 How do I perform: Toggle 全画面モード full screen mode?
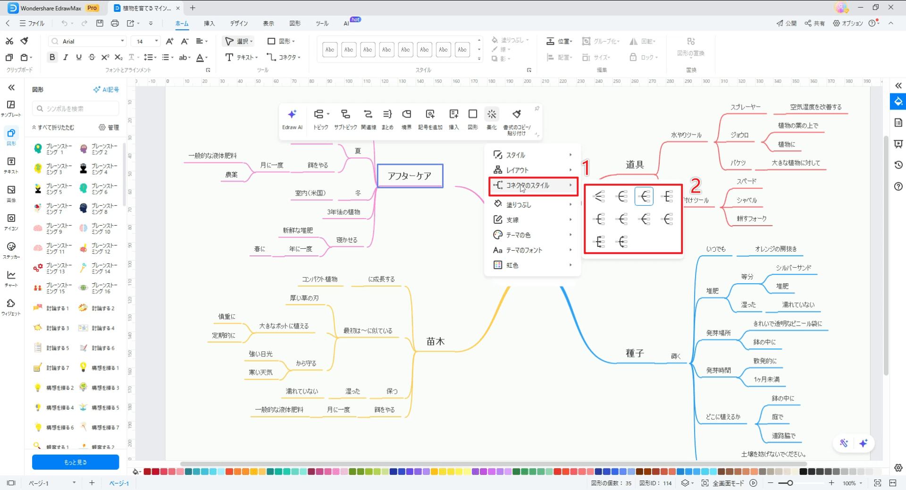723,483
